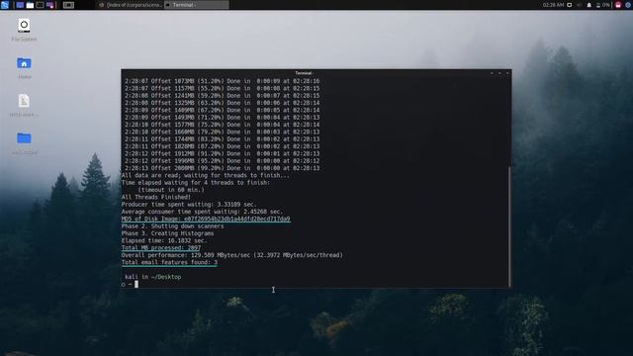Click the 02:28 AM clock

553,5
